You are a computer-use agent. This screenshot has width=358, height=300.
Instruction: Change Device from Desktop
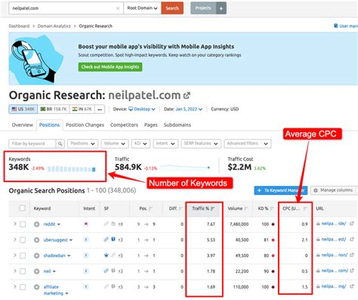click(142, 109)
